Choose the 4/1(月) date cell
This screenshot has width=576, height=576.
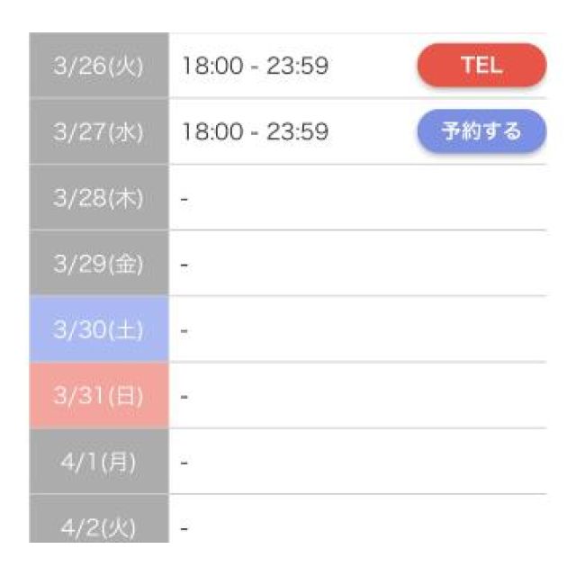[x=99, y=463]
